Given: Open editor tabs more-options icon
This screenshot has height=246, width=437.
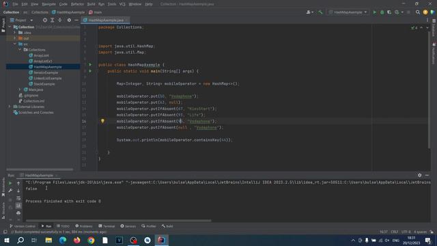Looking at the screenshot, I should (x=427, y=20).
